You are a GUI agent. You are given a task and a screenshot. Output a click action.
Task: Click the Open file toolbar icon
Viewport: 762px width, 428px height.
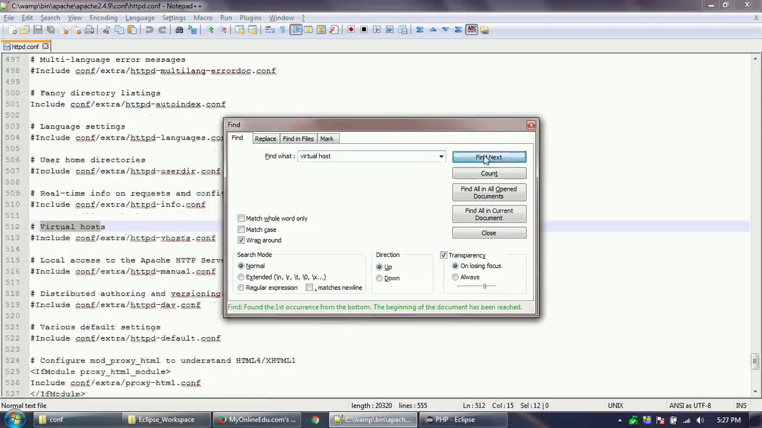pos(25,30)
